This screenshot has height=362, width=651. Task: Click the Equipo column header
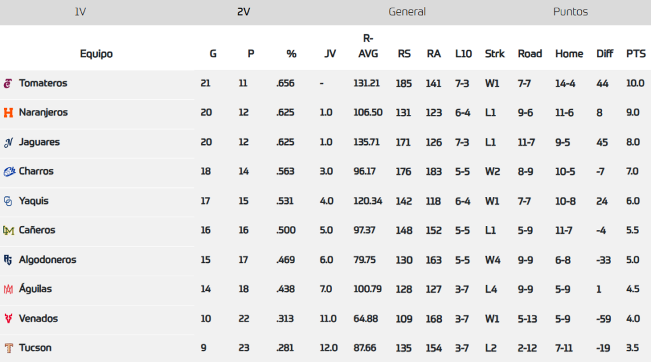[97, 54]
